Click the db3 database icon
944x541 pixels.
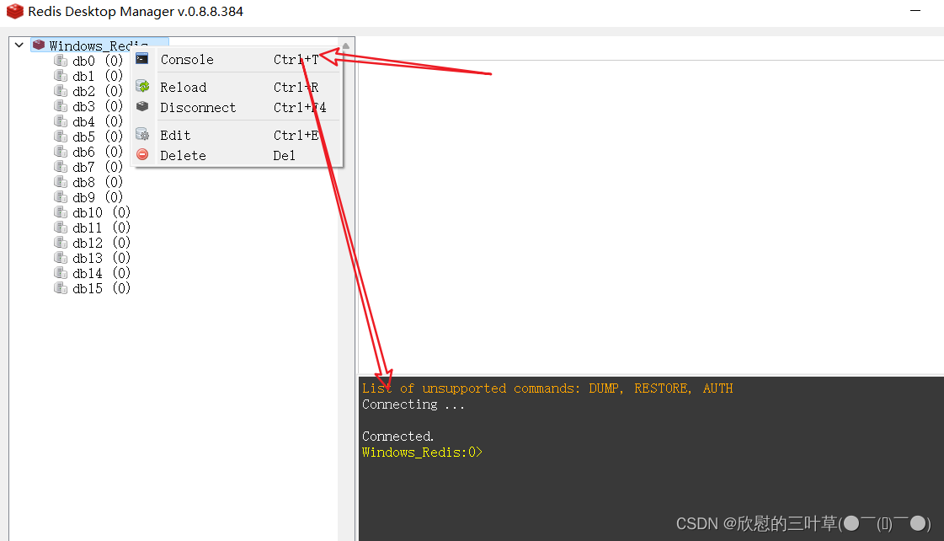point(60,105)
